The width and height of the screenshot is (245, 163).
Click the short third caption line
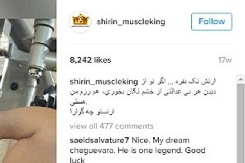[78, 102]
